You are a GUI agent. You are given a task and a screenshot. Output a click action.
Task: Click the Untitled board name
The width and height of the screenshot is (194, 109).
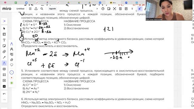tap(20, 9)
